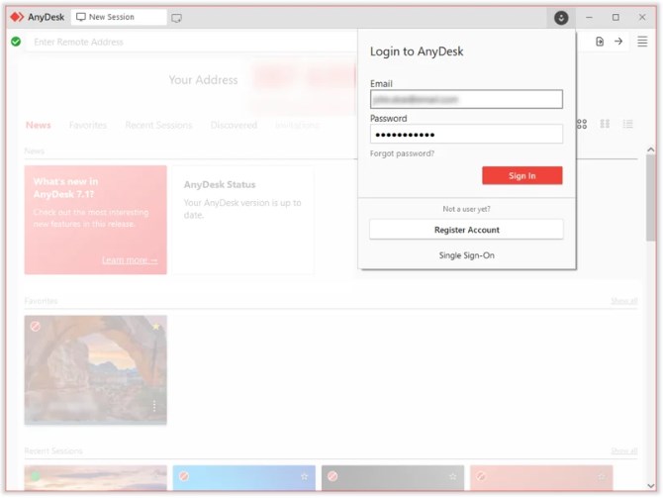Open new tab monitor icon

click(x=176, y=18)
